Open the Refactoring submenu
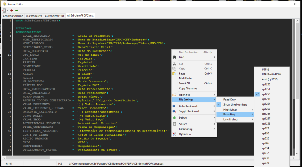 194,129
